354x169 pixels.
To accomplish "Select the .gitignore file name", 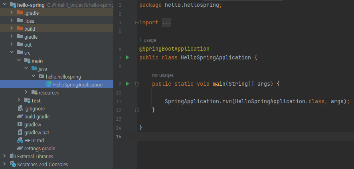I will (x=35, y=108).
